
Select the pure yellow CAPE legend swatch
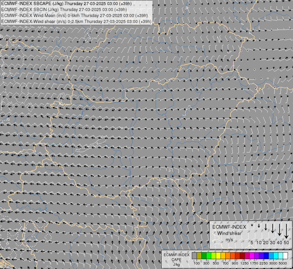218,256
